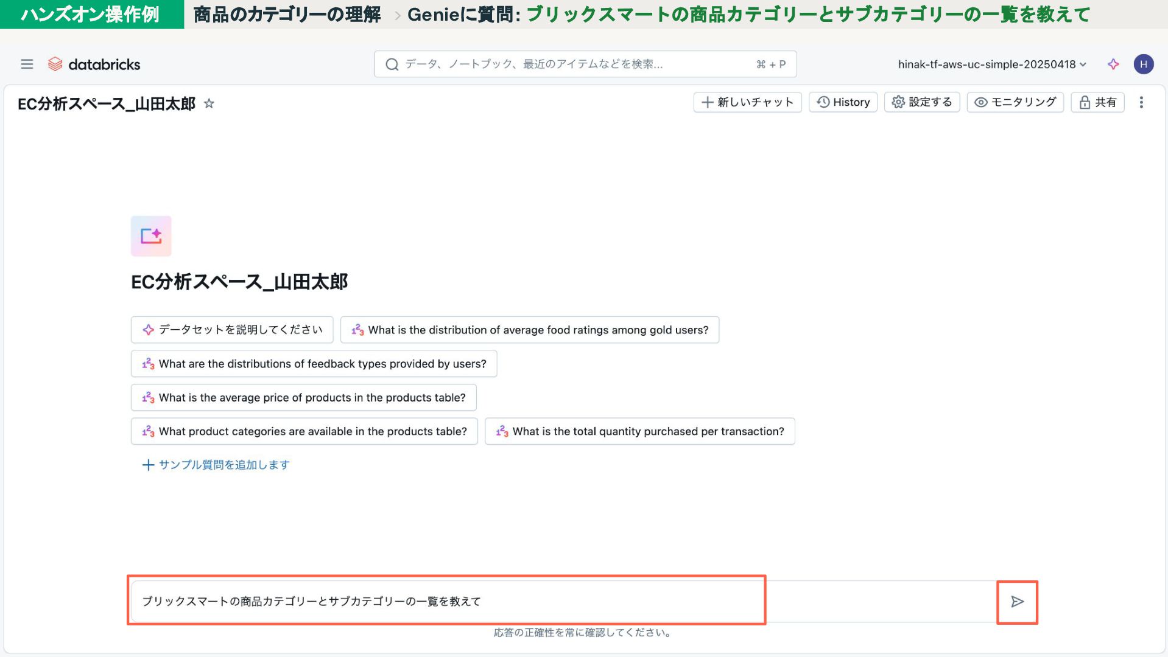Select the feedback types distribution question

(314, 364)
